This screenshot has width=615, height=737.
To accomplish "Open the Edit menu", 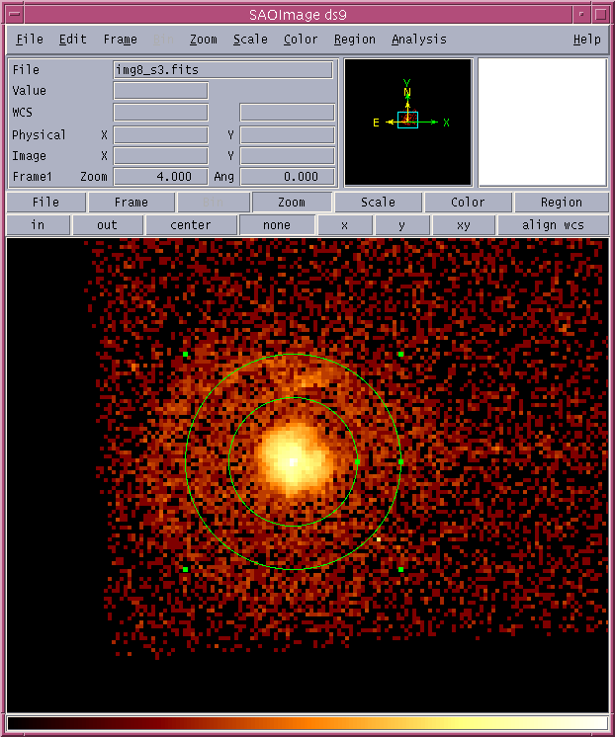I will pos(72,39).
